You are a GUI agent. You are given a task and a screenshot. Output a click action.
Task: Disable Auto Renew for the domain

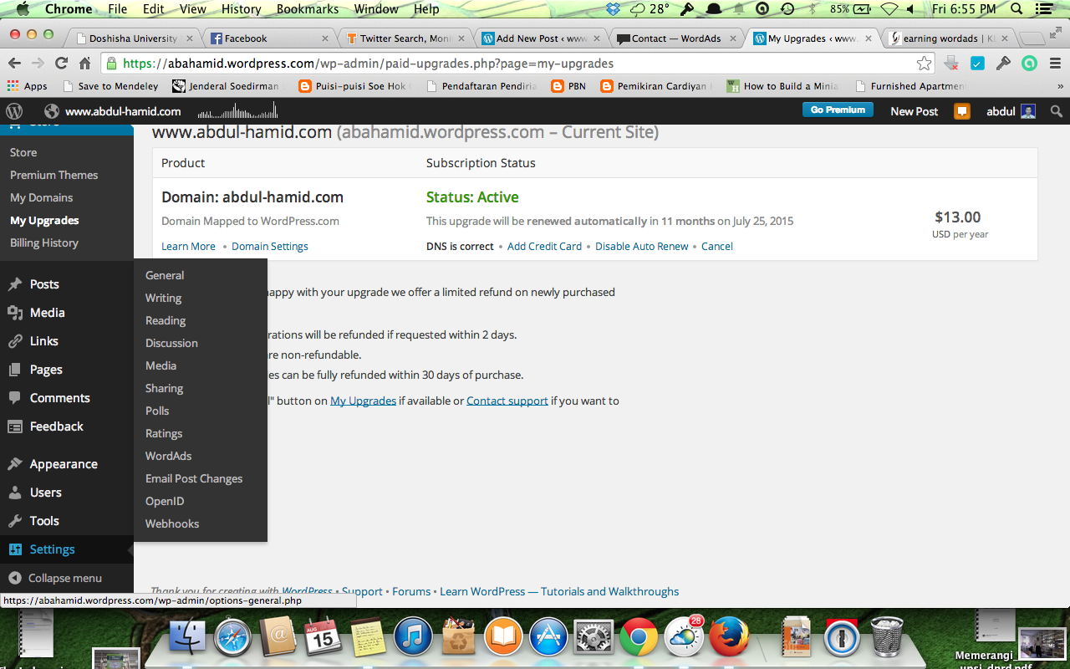(641, 247)
